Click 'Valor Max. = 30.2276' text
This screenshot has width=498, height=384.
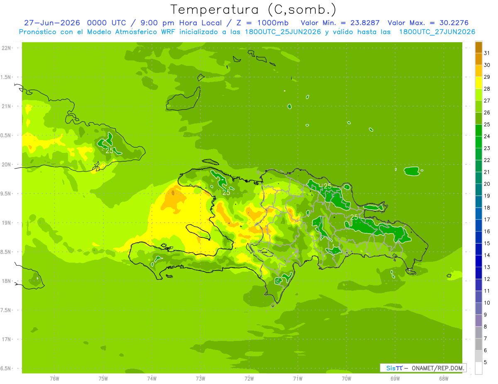click(x=427, y=23)
